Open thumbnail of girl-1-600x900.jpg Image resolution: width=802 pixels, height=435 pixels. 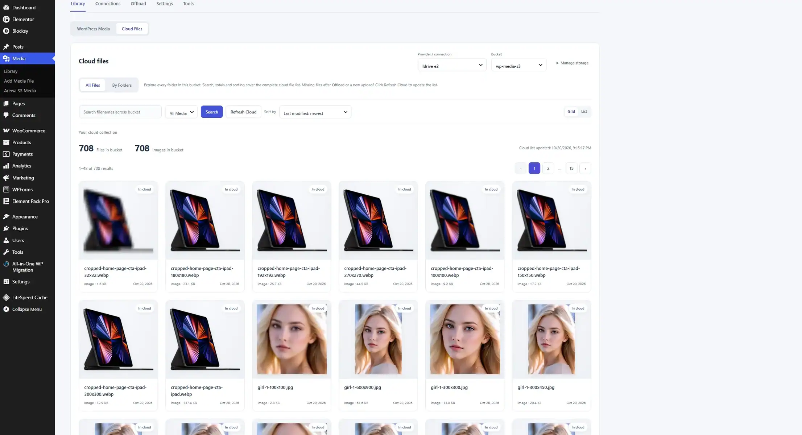pos(378,339)
